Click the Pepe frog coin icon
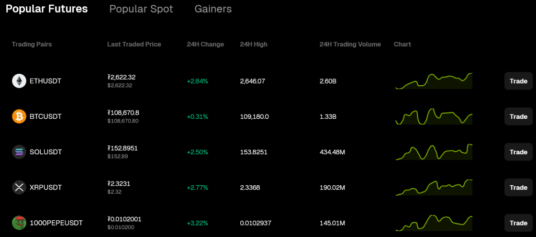 19,223
